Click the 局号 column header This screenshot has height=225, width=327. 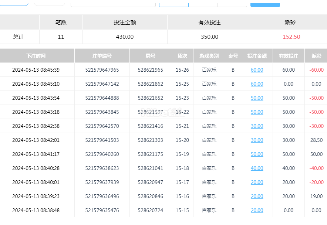coord(150,56)
